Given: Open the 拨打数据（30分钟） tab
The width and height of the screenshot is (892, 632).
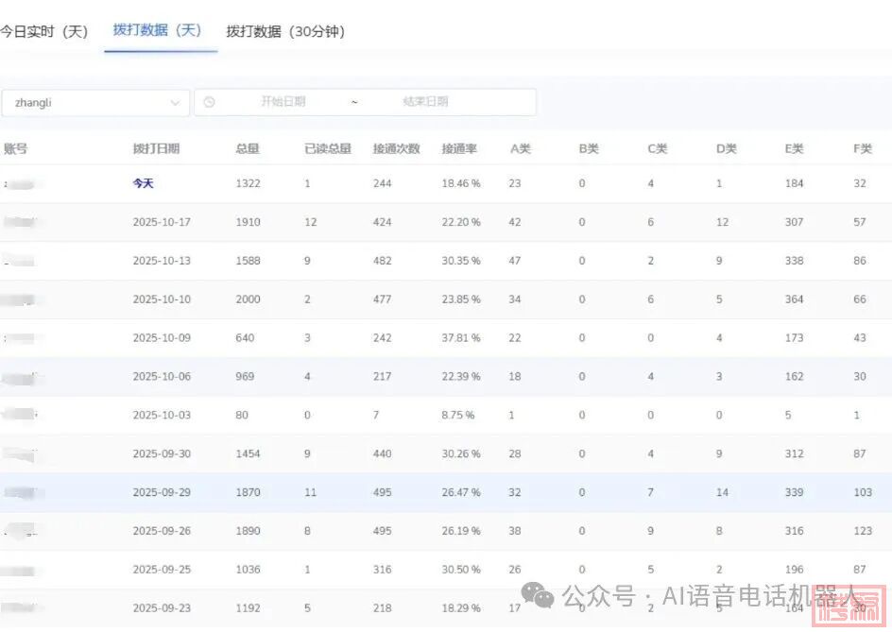Looking at the screenshot, I should [x=285, y=31].
